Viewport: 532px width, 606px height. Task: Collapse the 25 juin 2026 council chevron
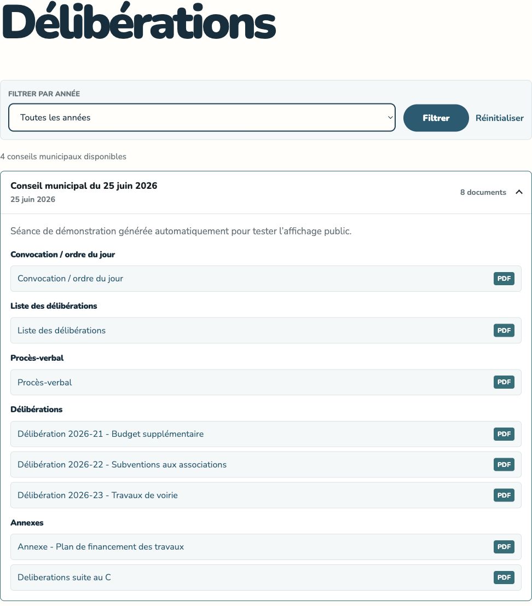point(519,192)
